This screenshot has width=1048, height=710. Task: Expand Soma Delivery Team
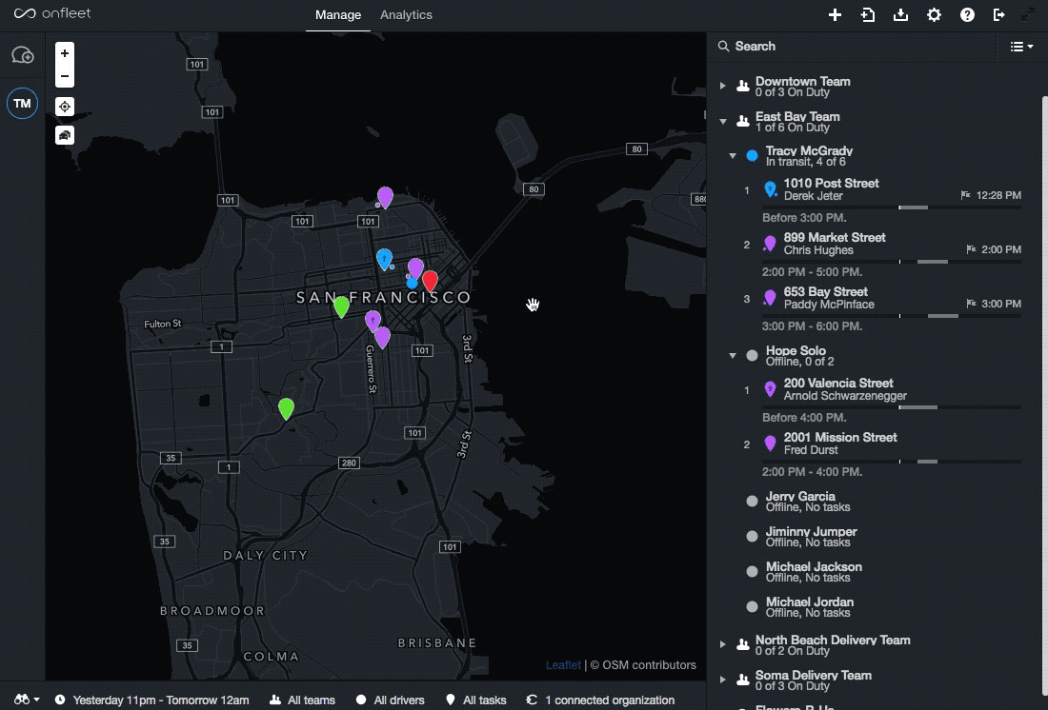[x=722, y=680]
